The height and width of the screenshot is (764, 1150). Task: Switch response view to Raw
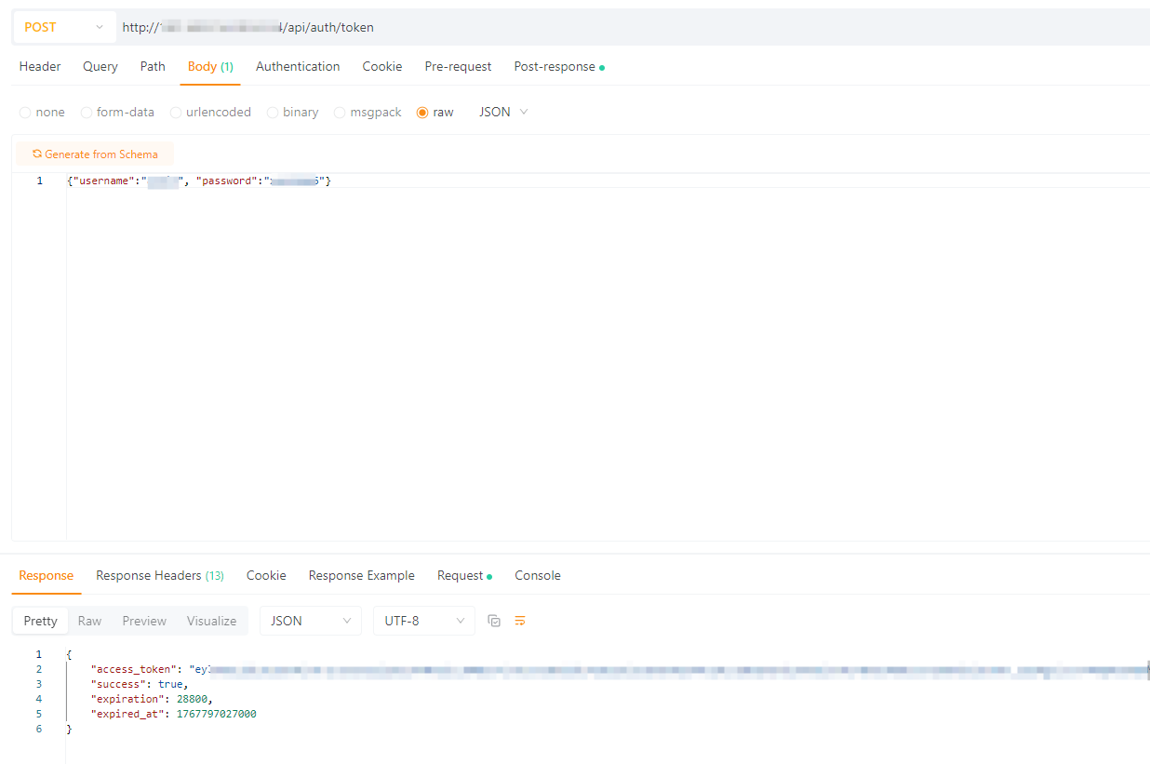tap(89, 621)
